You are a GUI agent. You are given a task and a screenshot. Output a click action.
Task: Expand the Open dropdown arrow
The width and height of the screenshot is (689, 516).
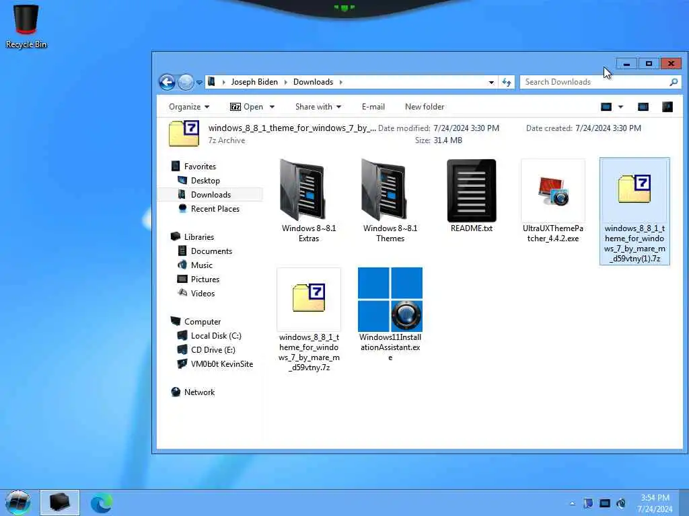(272, 107)
